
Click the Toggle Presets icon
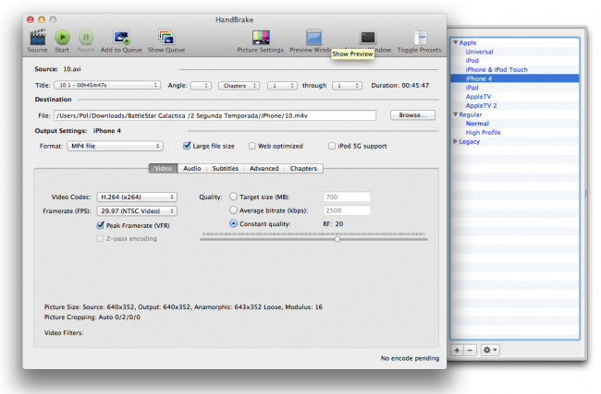(x=419, y=37)
